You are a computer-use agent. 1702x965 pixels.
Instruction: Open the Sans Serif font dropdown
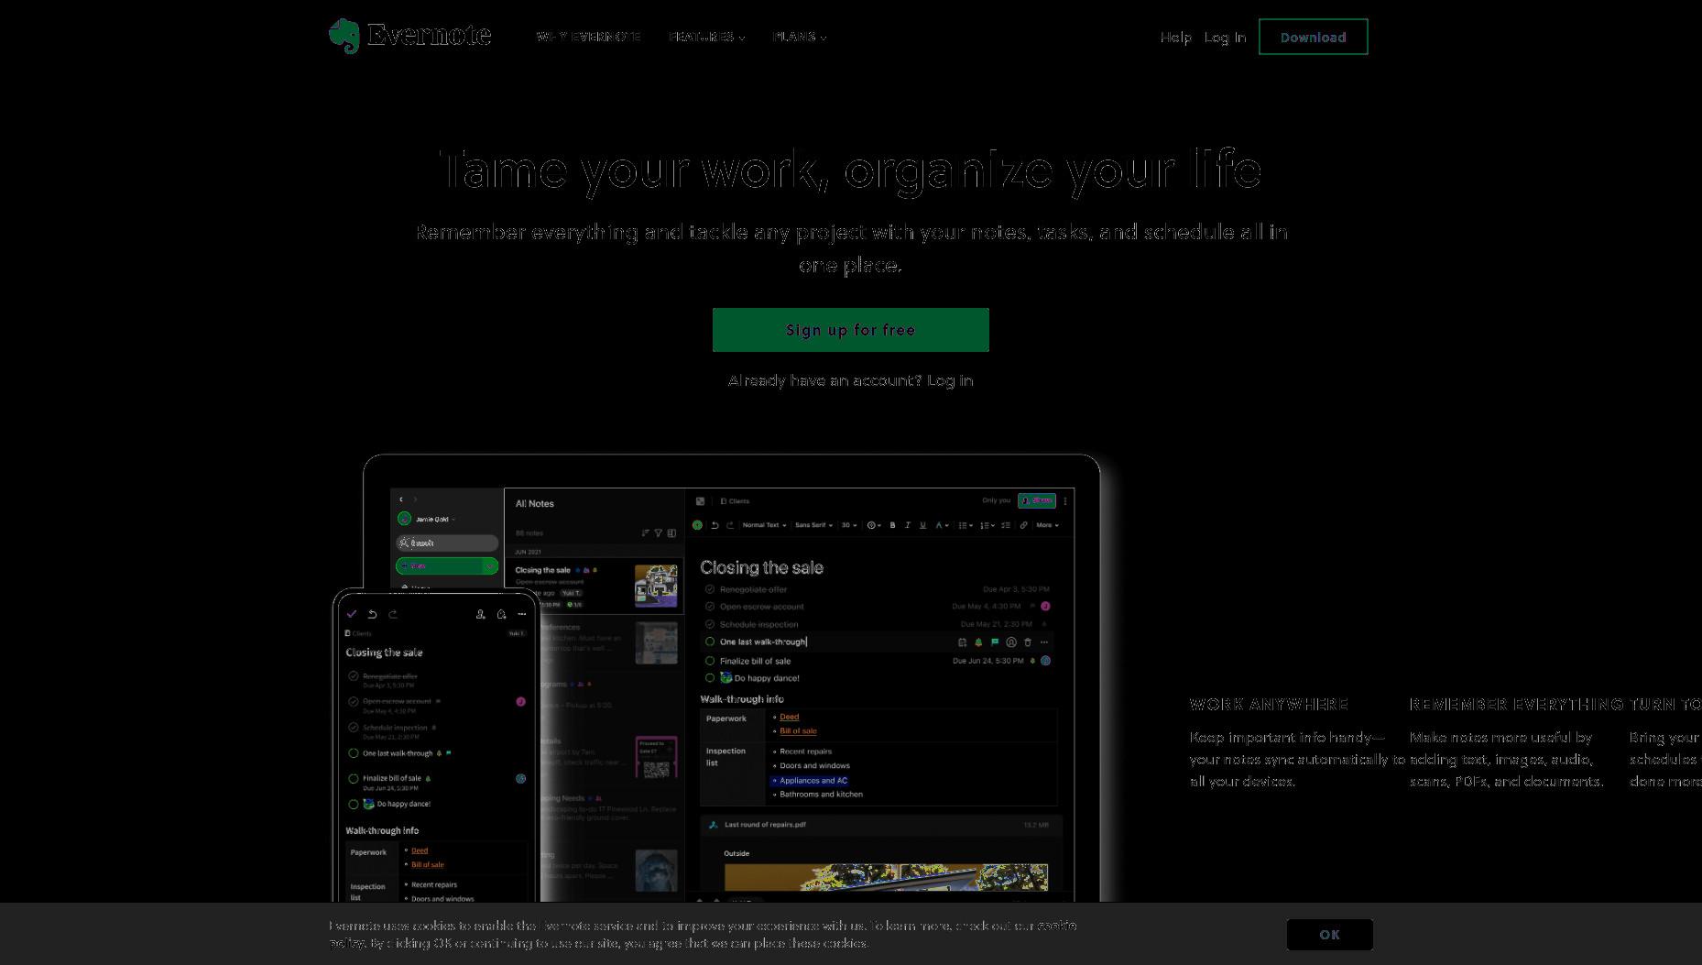(813, 525)
